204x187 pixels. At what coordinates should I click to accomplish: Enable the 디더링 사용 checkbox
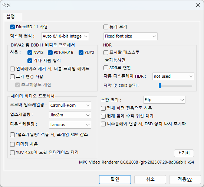click(x=12, y=144)
